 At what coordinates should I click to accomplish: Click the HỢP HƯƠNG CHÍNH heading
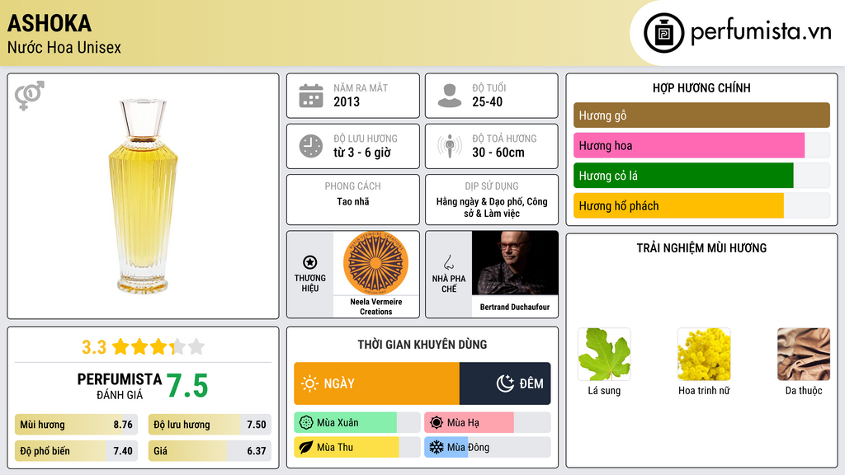tap(701, 87)
